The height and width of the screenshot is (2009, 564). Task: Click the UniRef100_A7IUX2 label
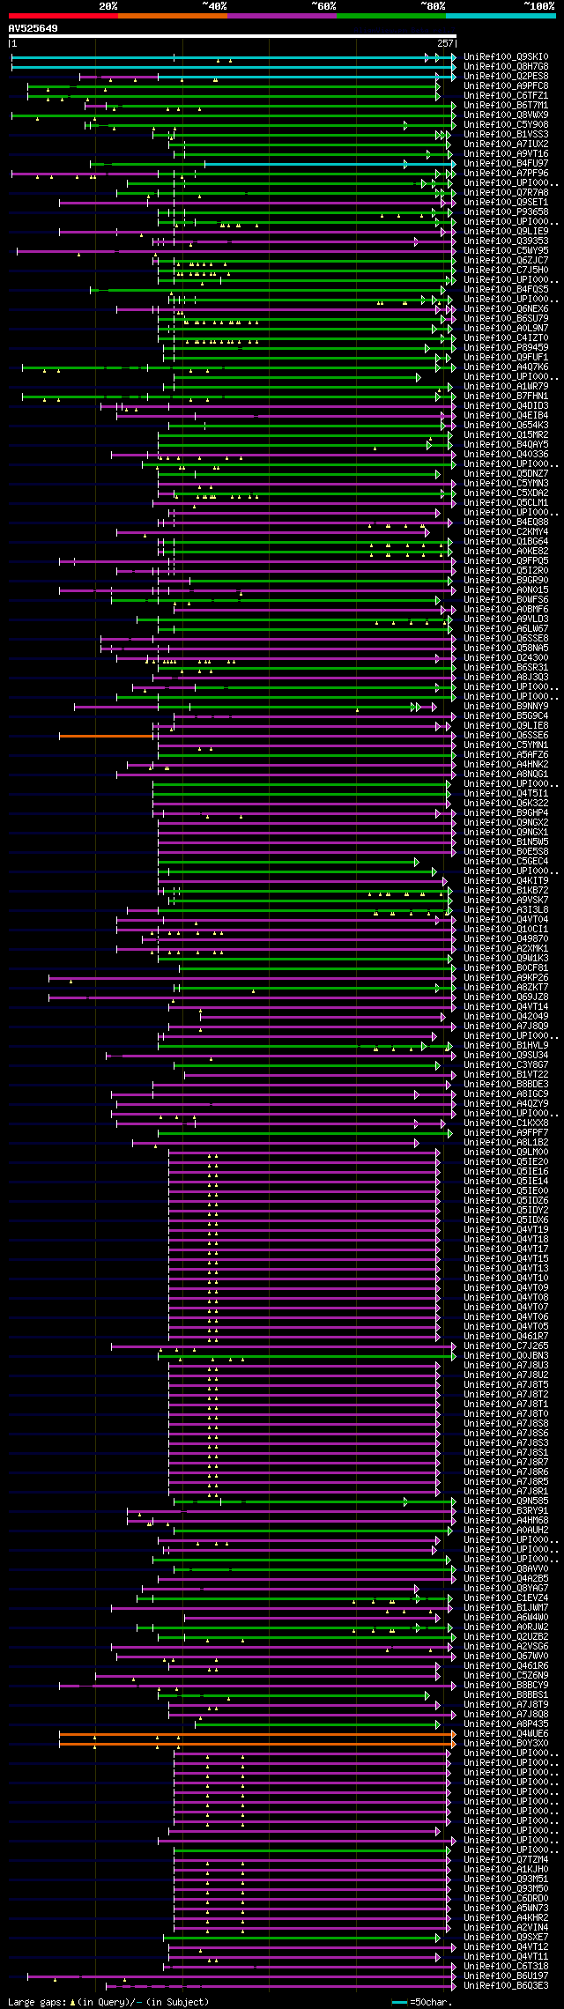pos(506,145)
